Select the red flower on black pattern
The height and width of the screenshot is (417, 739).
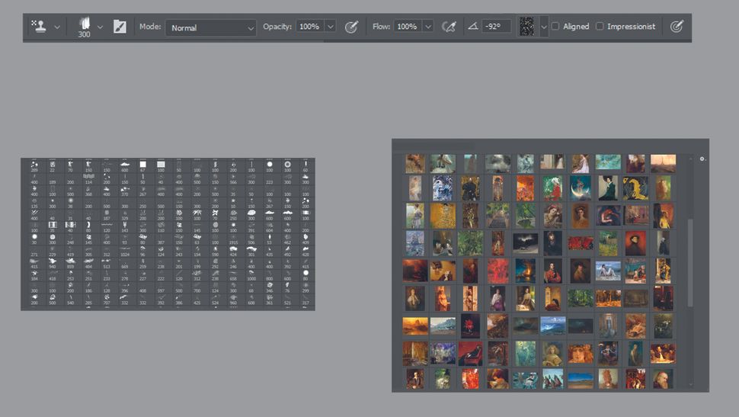click(x=470, y=326)
